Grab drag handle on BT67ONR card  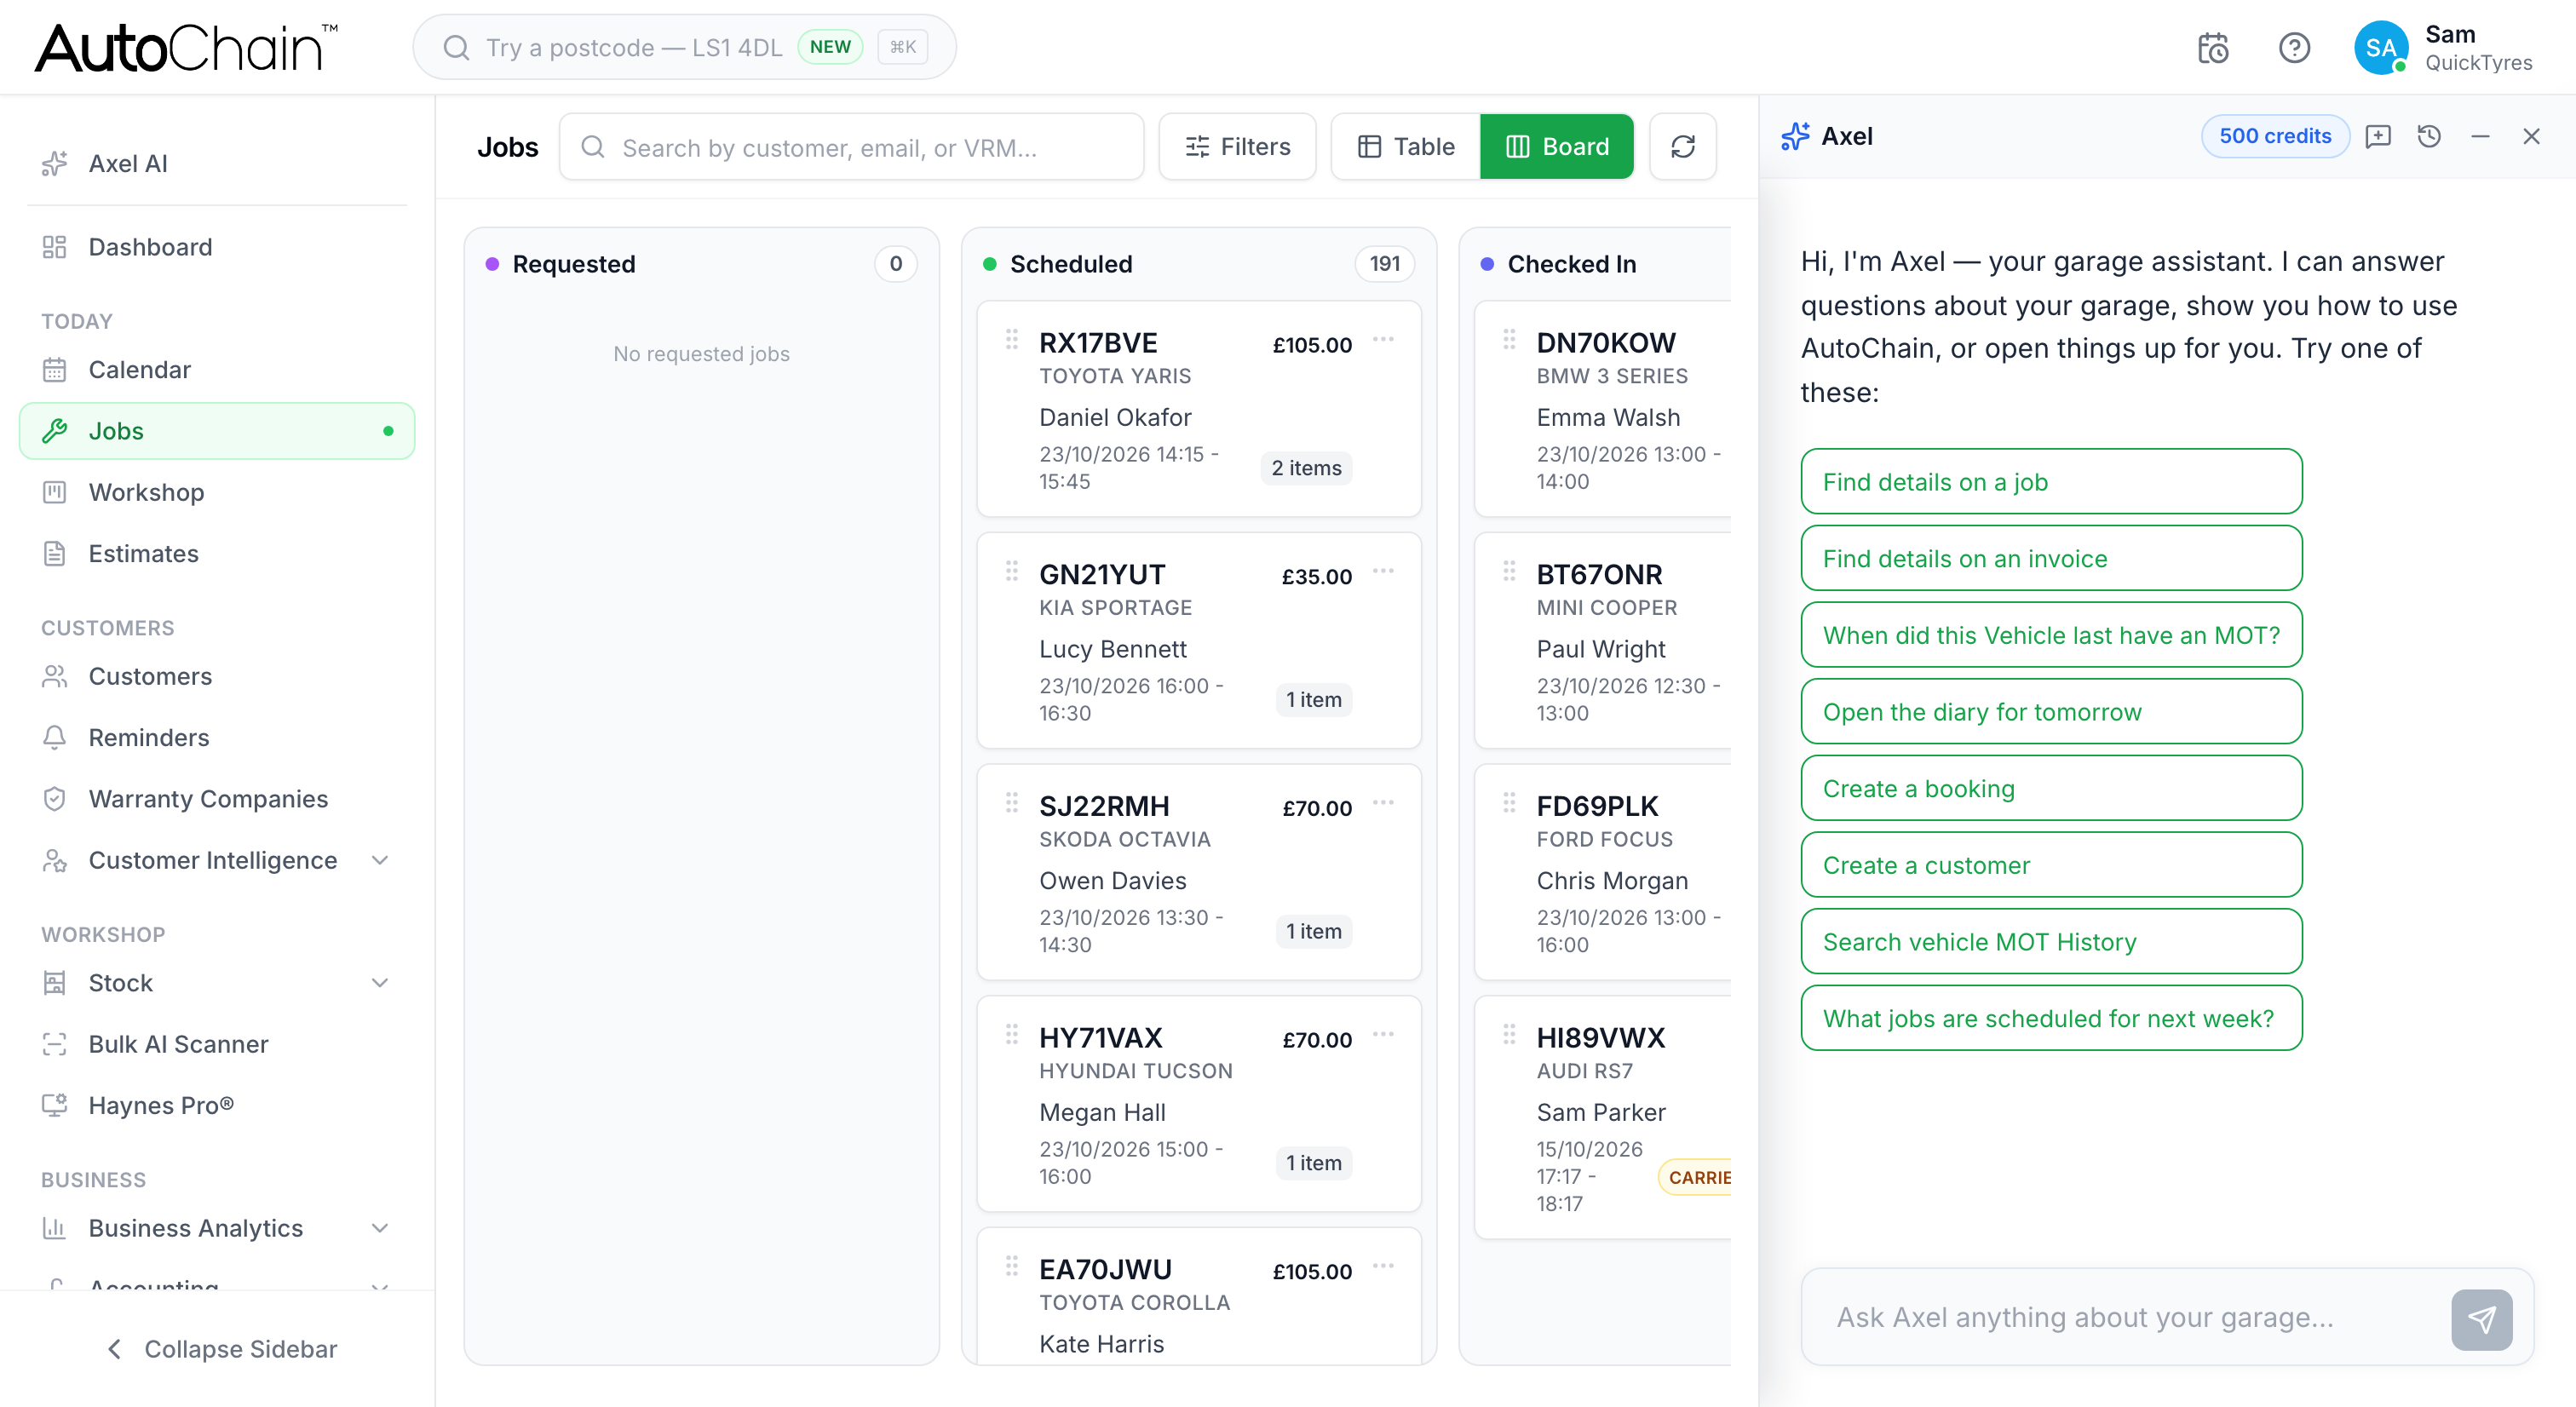point(1509,572)
